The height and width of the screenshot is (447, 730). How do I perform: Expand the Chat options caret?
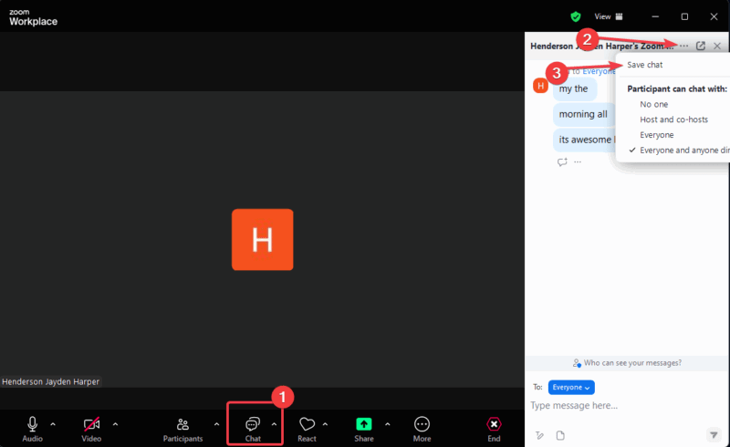274,424
